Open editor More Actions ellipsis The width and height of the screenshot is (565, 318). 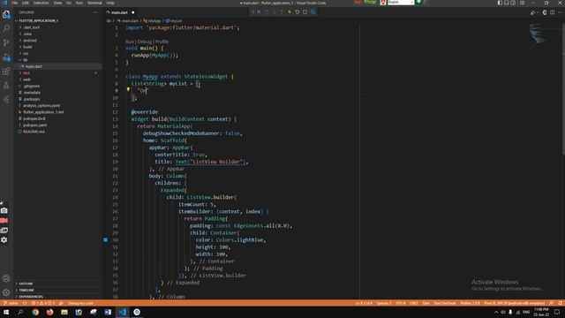(x=561, y=12)
